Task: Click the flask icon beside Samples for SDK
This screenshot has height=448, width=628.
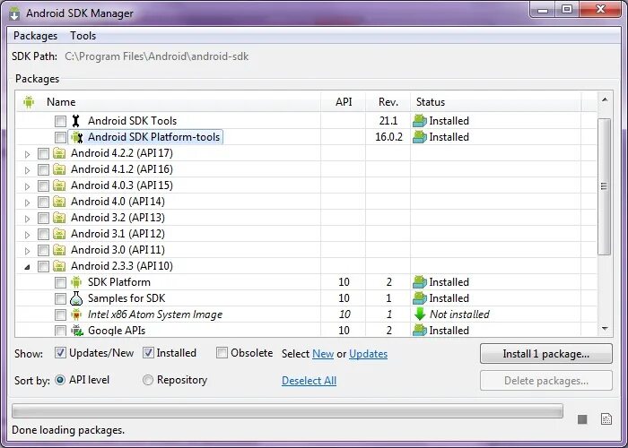Action: pos(76,298)
